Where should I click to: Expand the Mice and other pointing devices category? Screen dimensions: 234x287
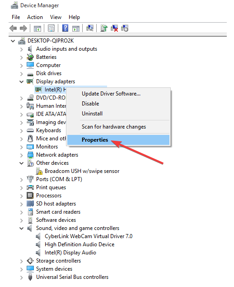point(21,139)
